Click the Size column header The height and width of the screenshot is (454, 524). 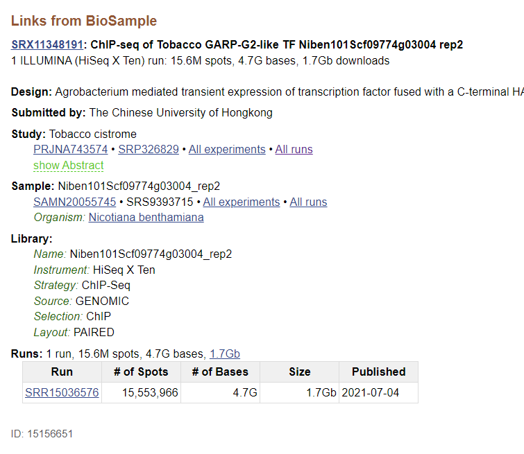[x=299, y=372]
